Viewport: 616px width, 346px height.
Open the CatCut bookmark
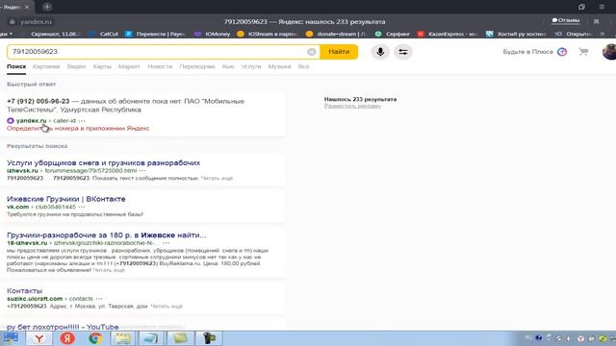point(103,35)
